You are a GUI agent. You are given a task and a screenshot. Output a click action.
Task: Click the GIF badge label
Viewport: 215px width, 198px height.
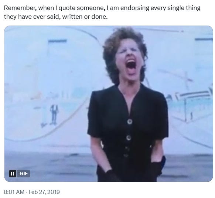coord(23,174)
